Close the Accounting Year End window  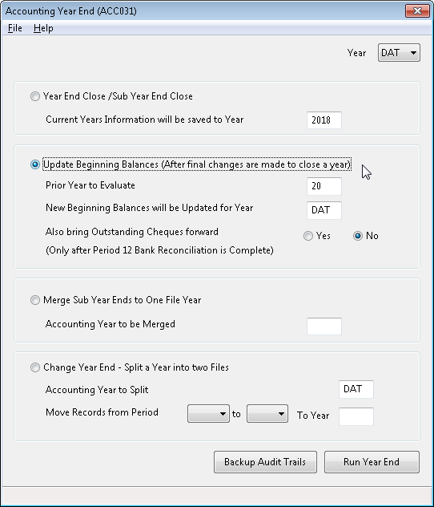(417, 11)
